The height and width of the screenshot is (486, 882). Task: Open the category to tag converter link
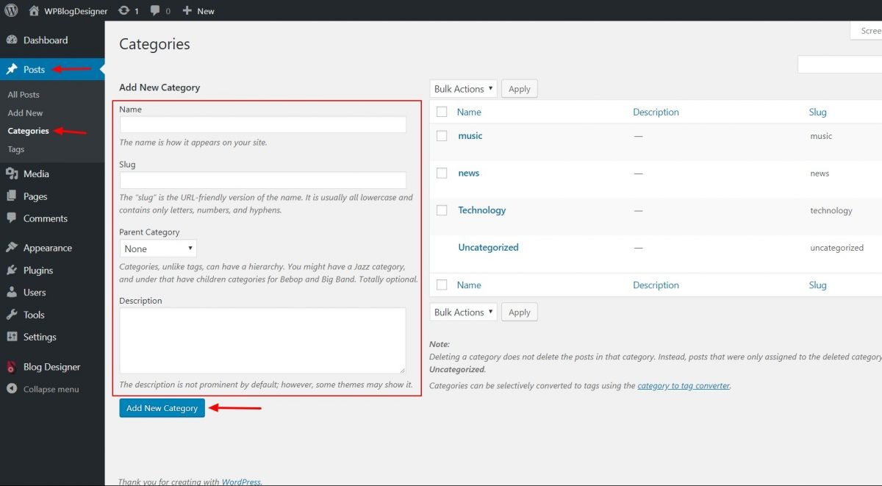[682, 385]
